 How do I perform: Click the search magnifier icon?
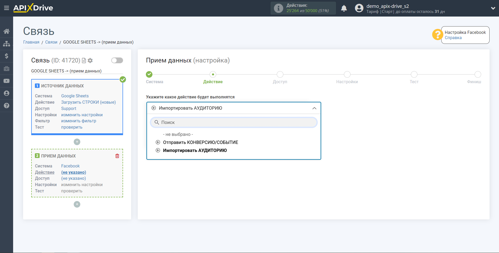[157, 122]
